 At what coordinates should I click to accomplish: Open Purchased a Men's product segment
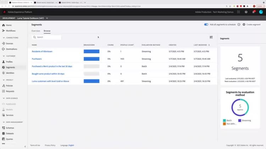coord(52,67)
